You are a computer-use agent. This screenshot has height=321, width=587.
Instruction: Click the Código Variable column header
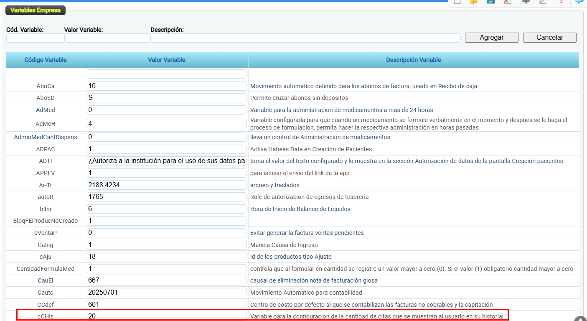(46, 60)
